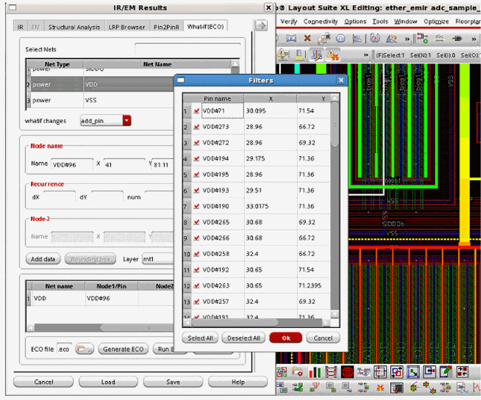Image resolution: width=481 pixels, height=400 pixels.
Task: Click the info (i) circle toolbar icon
Action: pyautogui.click(x=340, y=39)
